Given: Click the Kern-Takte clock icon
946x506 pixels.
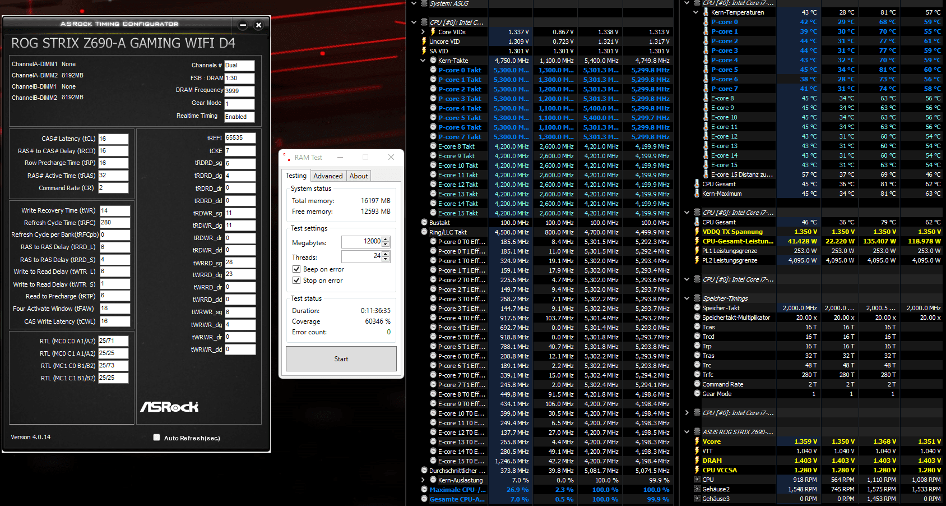Looking at the screenshot, I should [x=433, y=61].
